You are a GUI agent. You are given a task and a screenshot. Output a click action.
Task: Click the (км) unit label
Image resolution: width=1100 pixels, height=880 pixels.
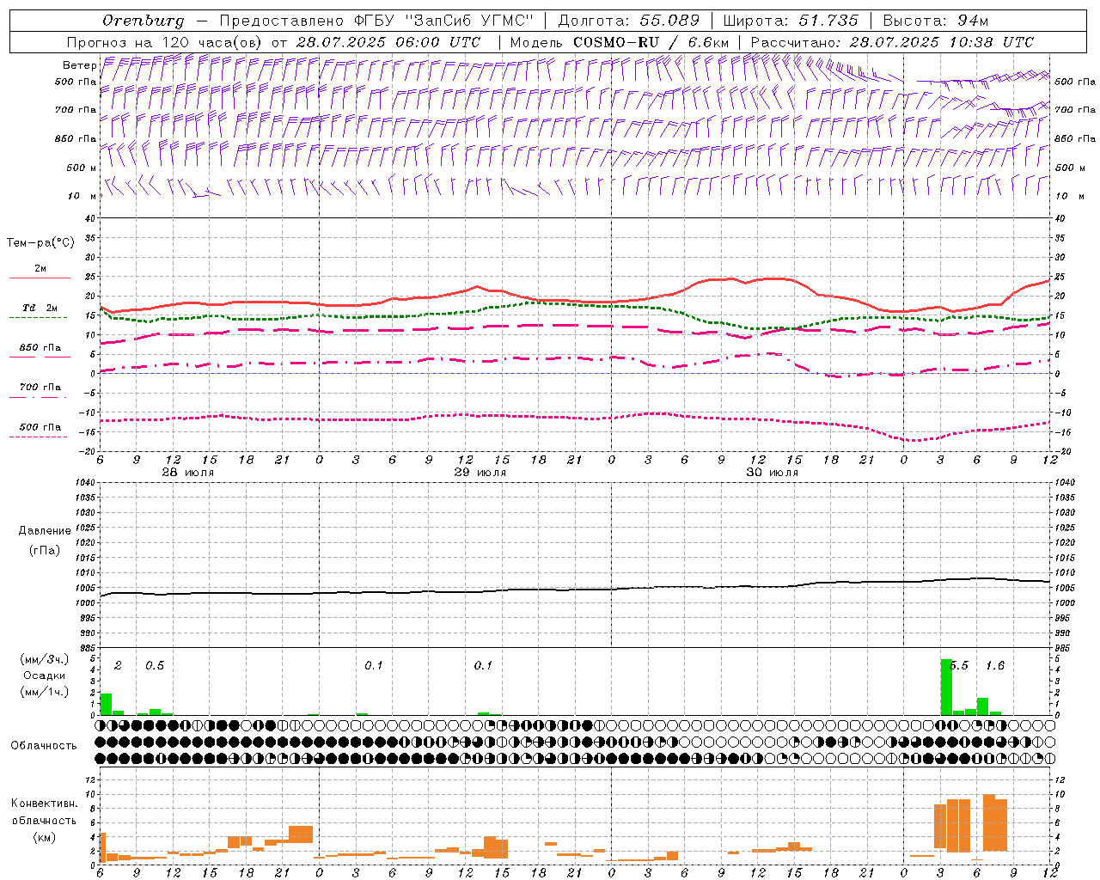44,837
